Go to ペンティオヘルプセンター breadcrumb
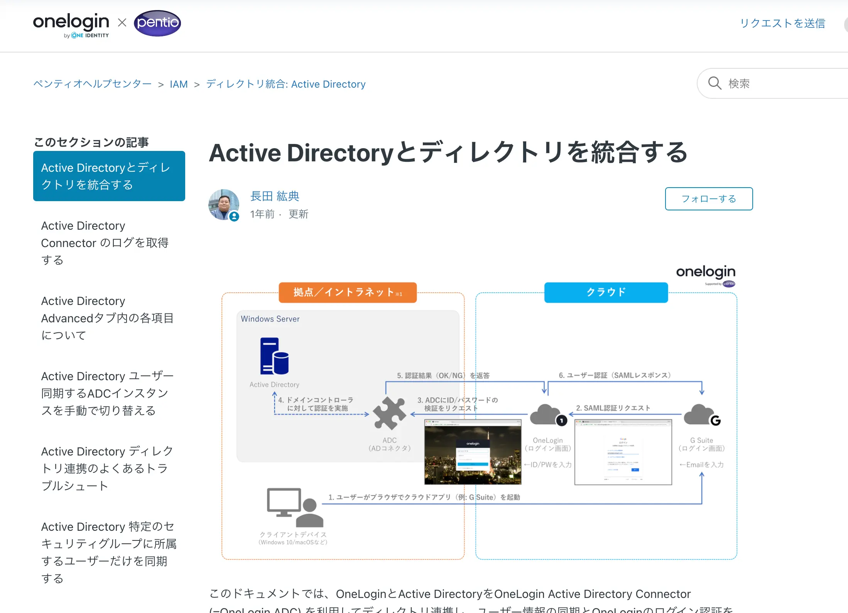 (92, 84)
